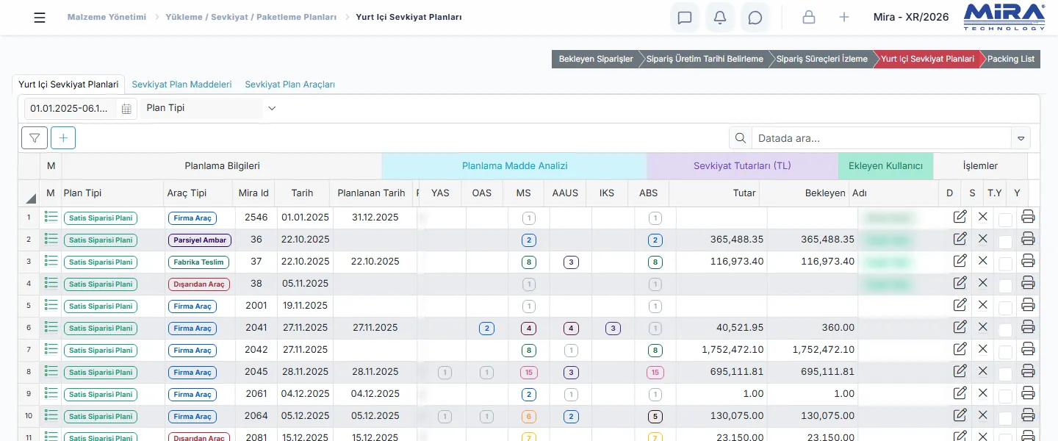The image size is (1058, 441).
Task: Click the magnifier search icon
Action: (741, 138)
